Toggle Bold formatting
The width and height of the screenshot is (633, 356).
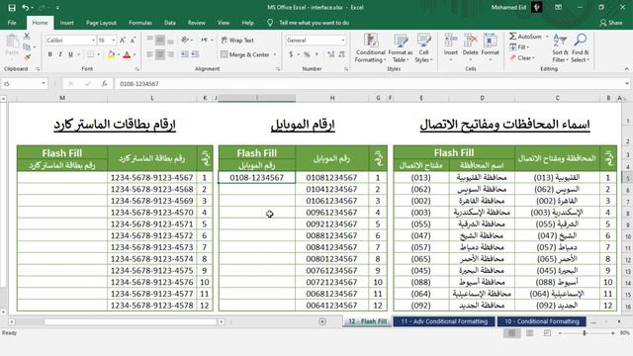(x=50, y=54)
